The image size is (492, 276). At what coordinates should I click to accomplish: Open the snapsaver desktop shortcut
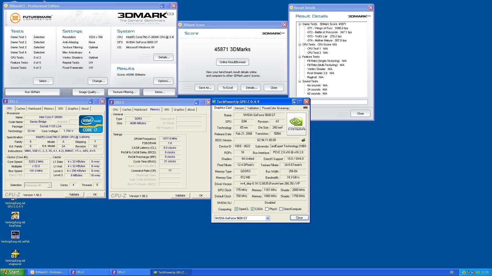[x=15, y=258]
